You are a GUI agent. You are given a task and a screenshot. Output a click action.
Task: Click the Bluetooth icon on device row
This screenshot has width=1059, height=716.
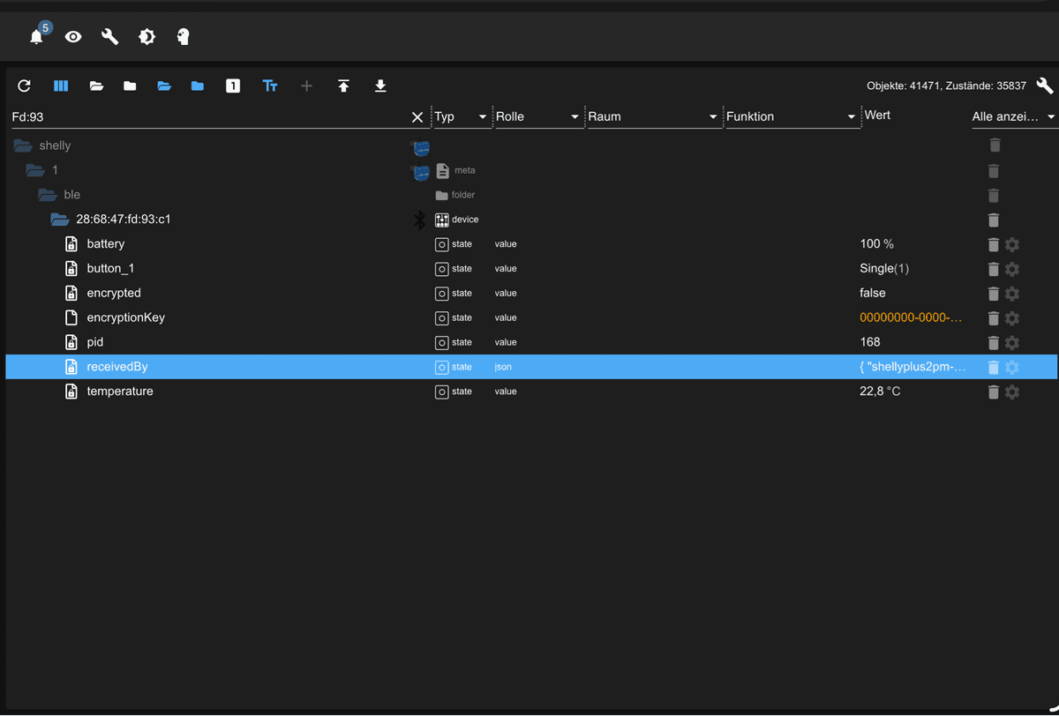[x=420, y=220]
